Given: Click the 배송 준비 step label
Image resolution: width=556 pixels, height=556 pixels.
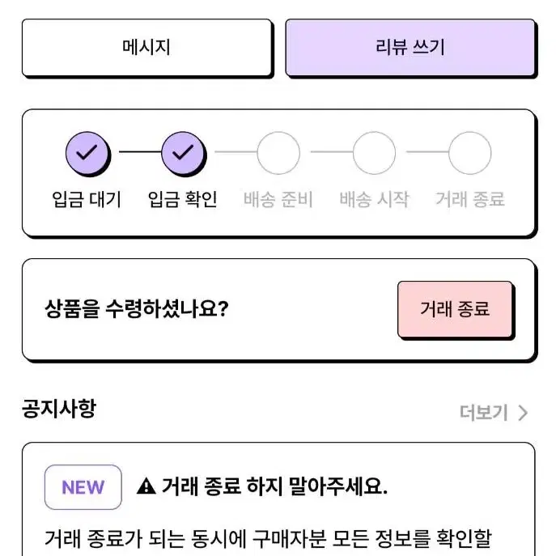Looking at the screenshot, I should (278, 199).
